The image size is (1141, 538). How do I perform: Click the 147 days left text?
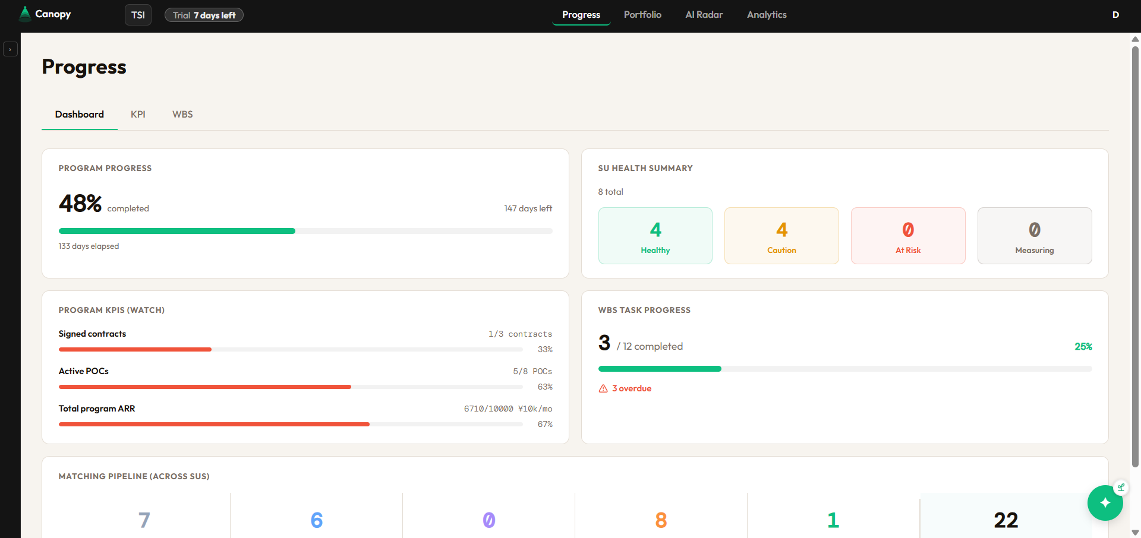click(528, 208)
